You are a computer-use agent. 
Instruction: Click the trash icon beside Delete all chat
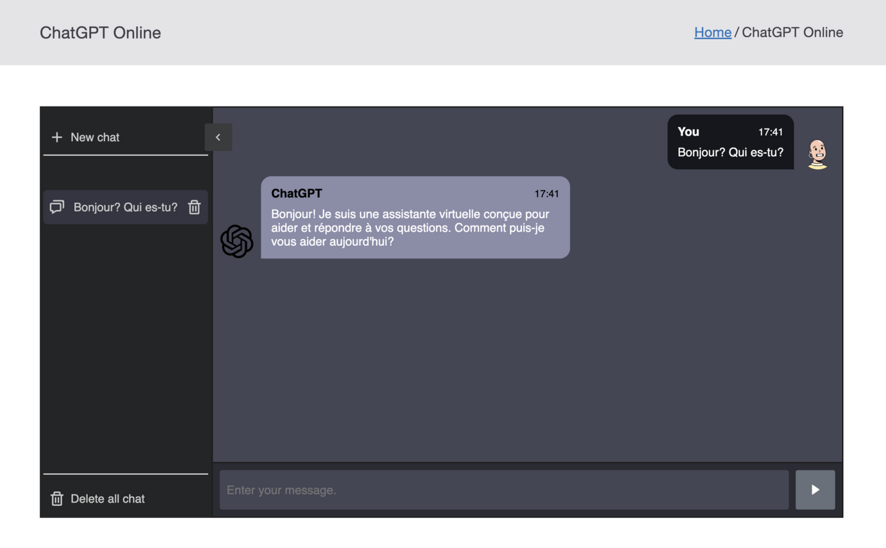[x=57, y=499]
